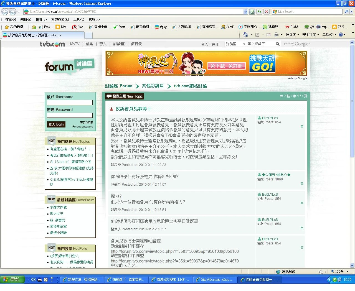Refresh the page with the green arrows icon

click(259, 12)
